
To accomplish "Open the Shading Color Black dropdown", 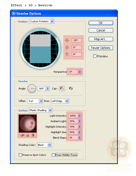I will click(x=49, y=145).
